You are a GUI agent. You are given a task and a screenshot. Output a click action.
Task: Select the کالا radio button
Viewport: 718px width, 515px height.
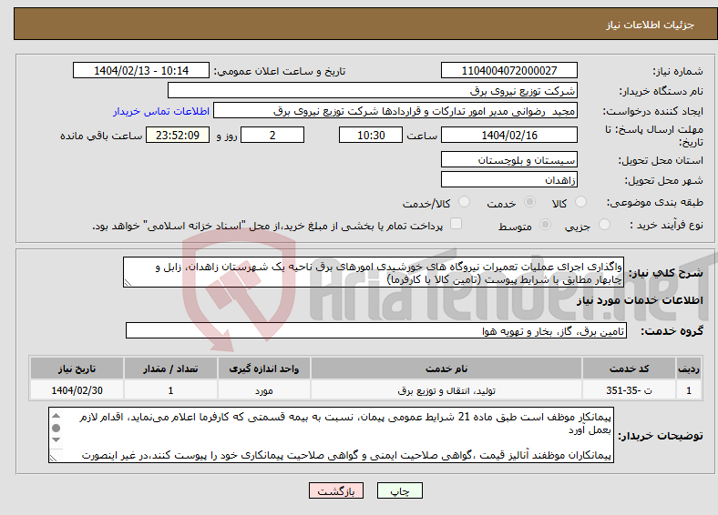pos(580,202)
